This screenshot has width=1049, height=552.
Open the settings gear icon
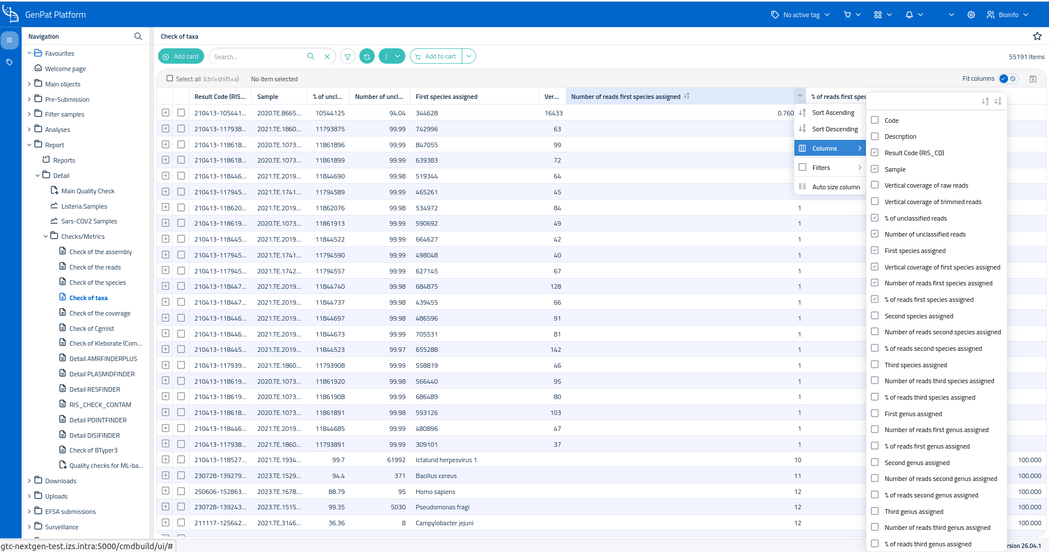tap(971, 15)
